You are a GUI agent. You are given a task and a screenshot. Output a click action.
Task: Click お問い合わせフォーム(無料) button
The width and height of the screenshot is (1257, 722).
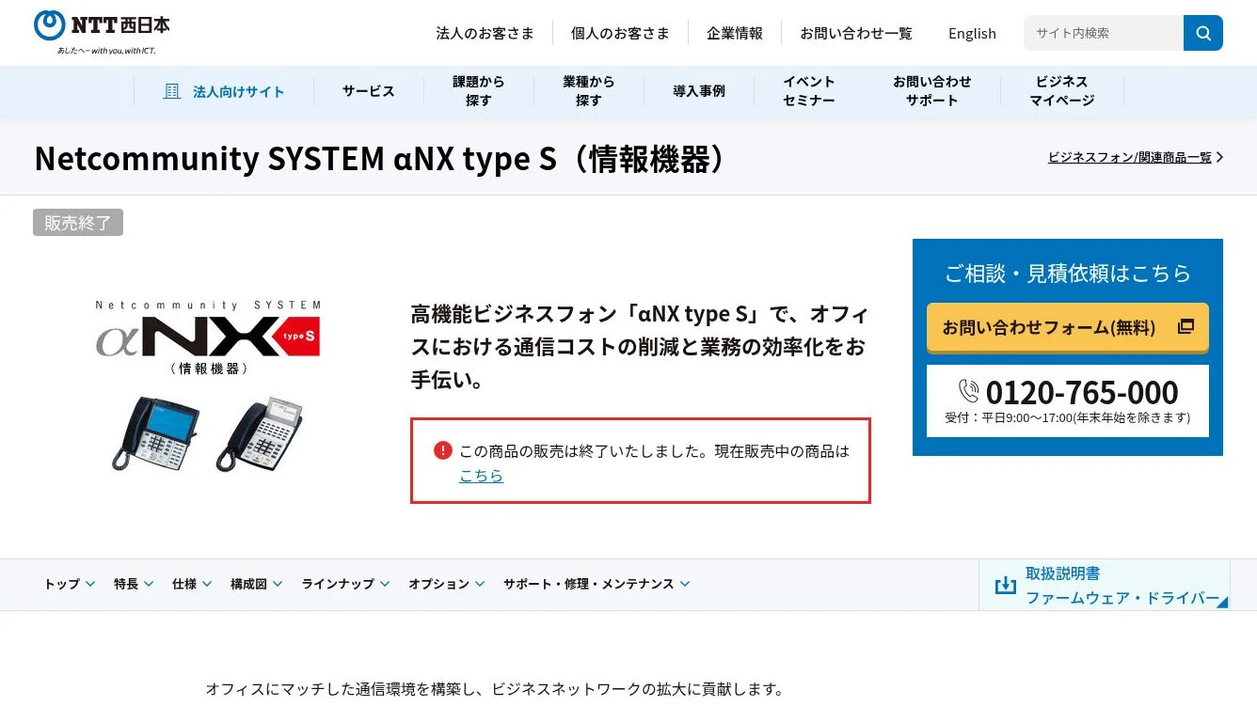tap(1068, 327)
